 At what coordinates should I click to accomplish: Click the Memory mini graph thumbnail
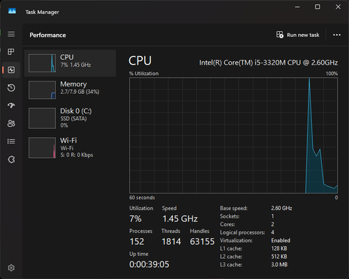click(x=42, y=90)
